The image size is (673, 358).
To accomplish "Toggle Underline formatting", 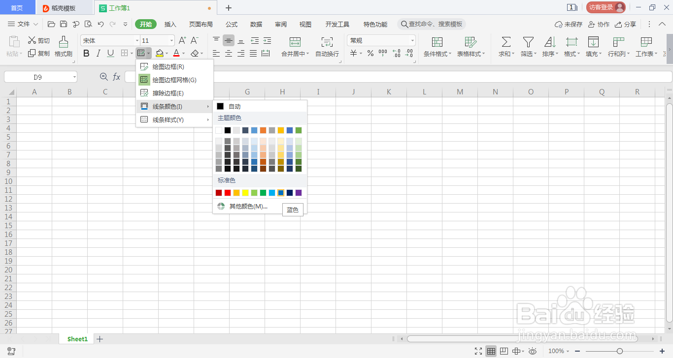I will (110, 53).
